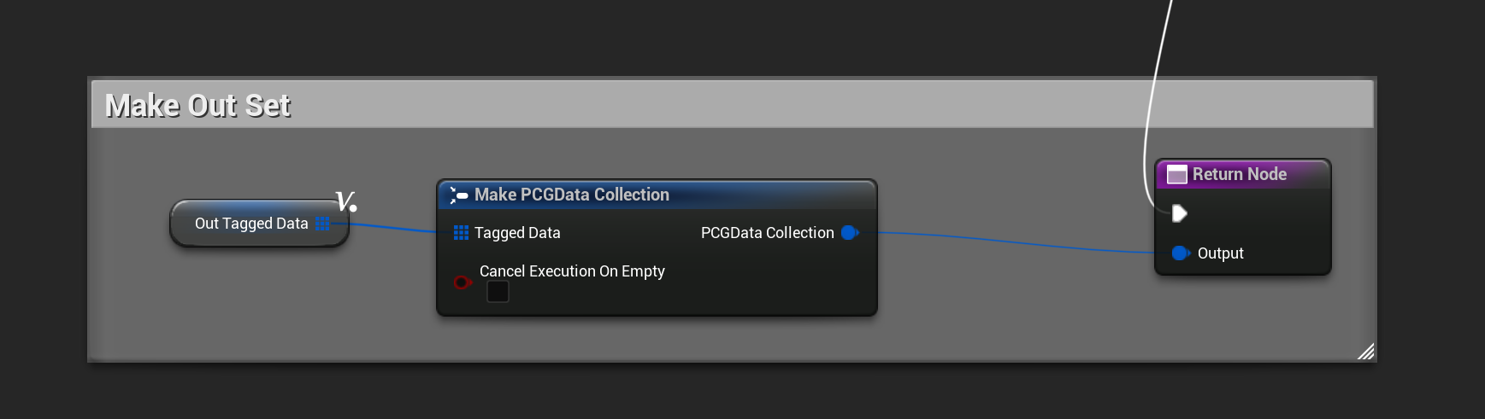Click the comment box resize handle
This screenshot has width=1485, height=419.
tap(1365, 352)
